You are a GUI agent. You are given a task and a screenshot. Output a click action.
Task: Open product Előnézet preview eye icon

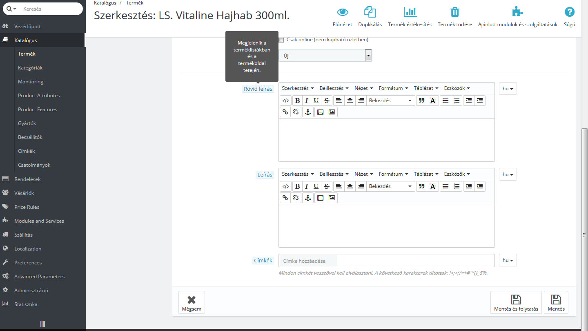pyautogui.click(x=342, y=12)
